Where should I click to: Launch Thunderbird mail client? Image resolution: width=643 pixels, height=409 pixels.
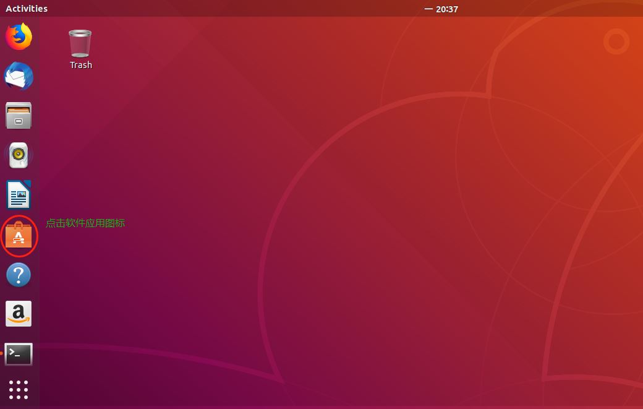[19, 76]
